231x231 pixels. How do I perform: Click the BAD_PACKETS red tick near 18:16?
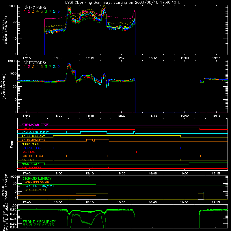pyautogui.click(x=92, y=167)
